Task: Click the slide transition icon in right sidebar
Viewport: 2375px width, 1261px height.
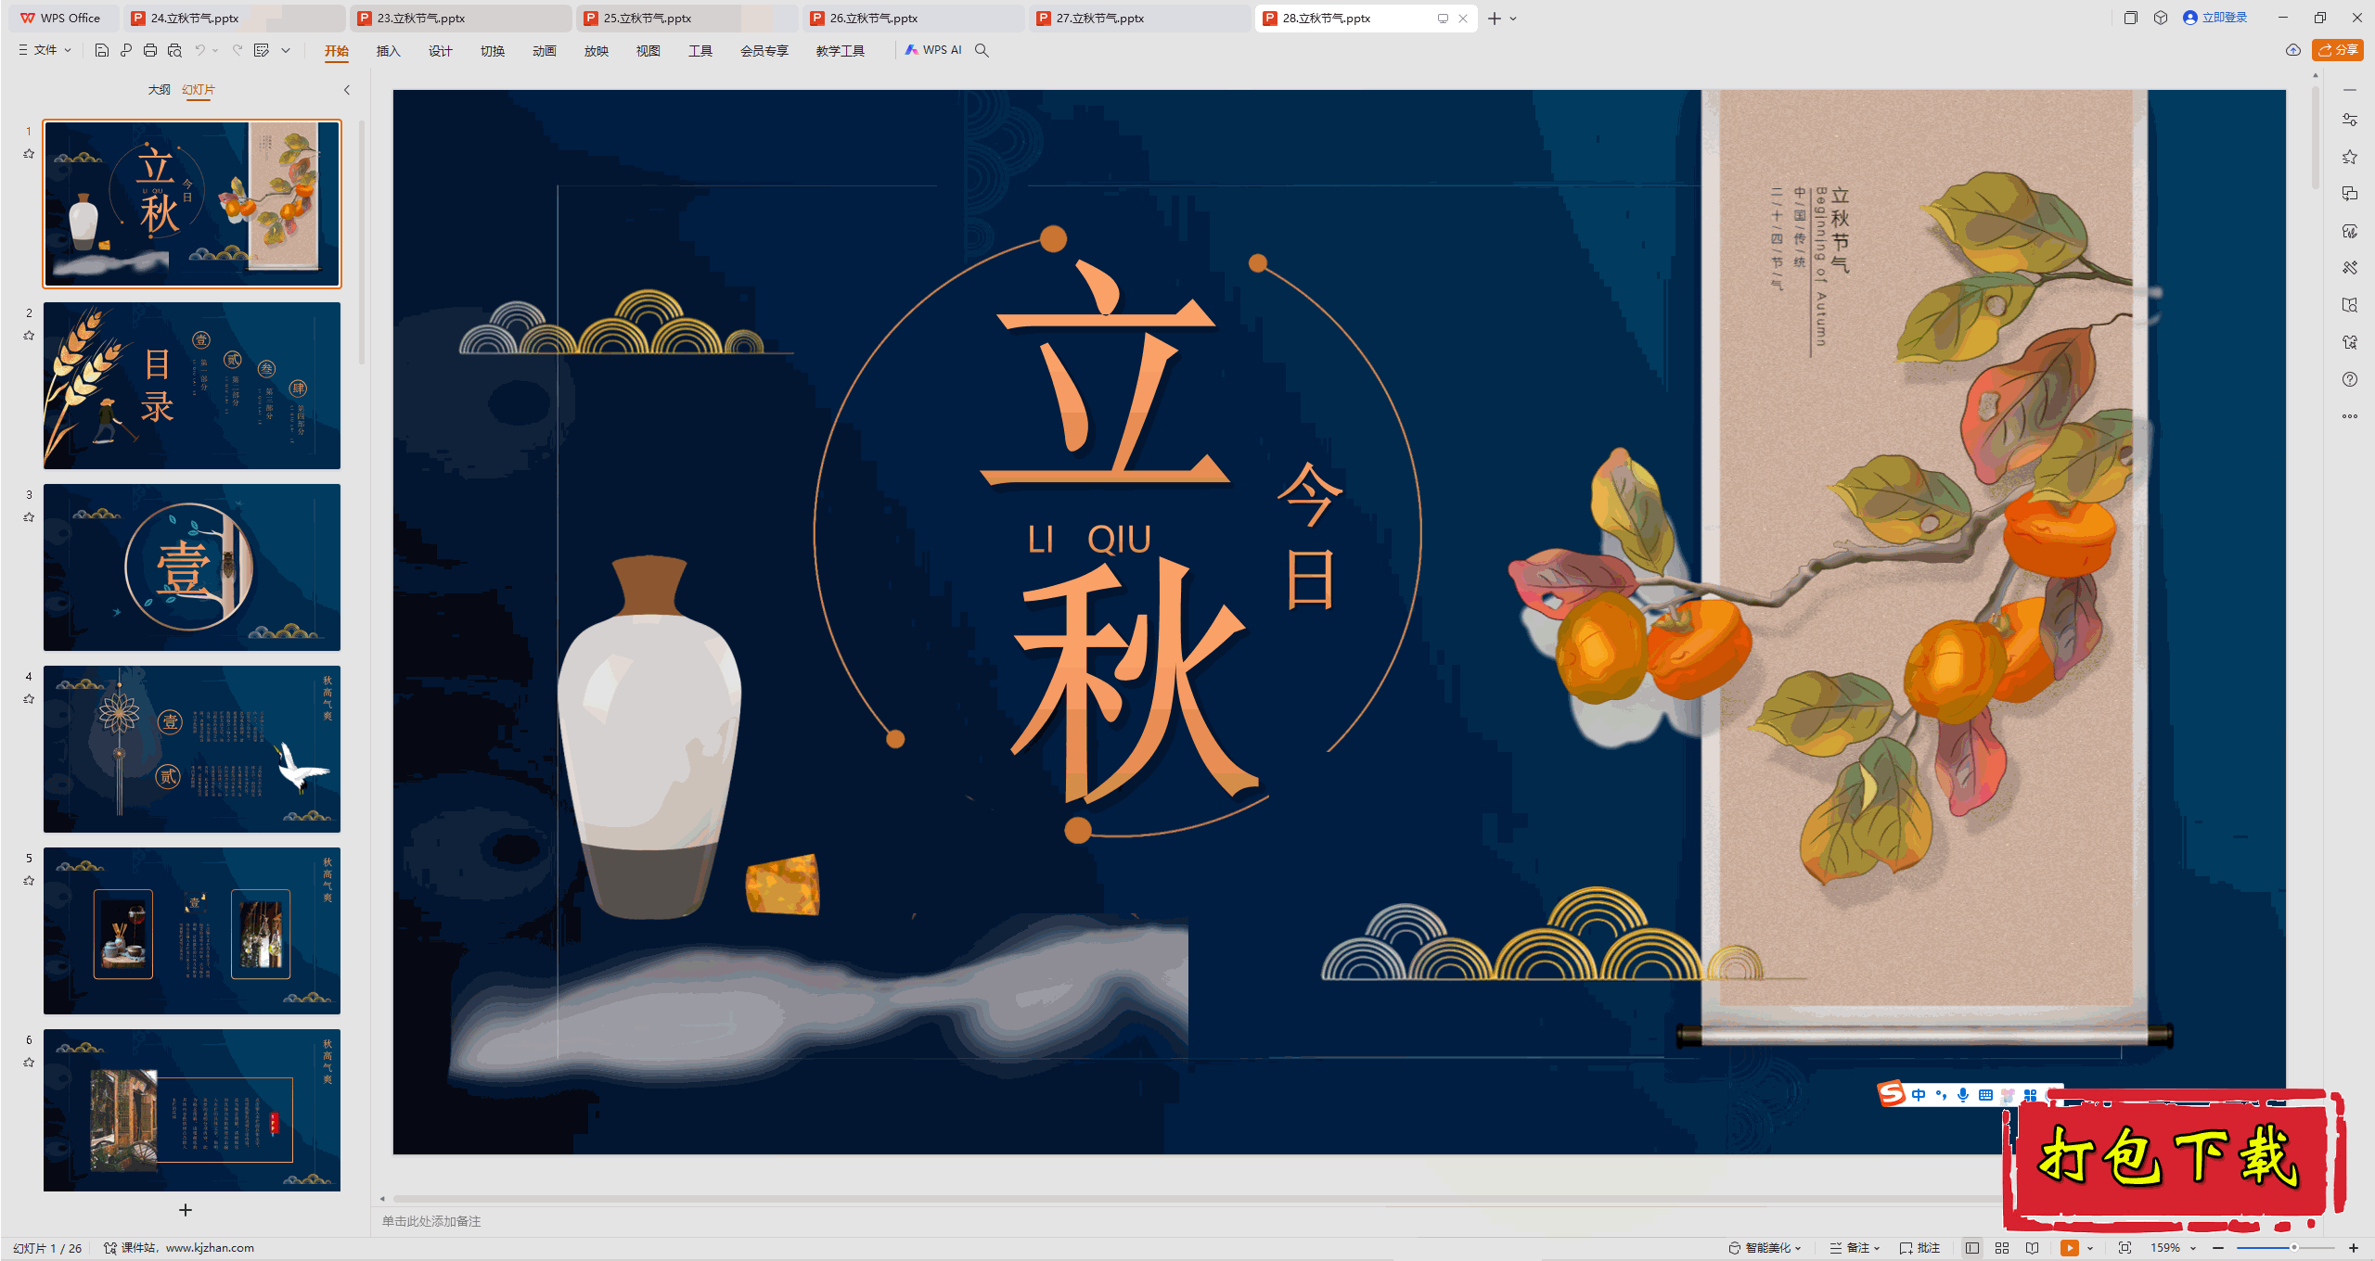Action: (2350, 194)
